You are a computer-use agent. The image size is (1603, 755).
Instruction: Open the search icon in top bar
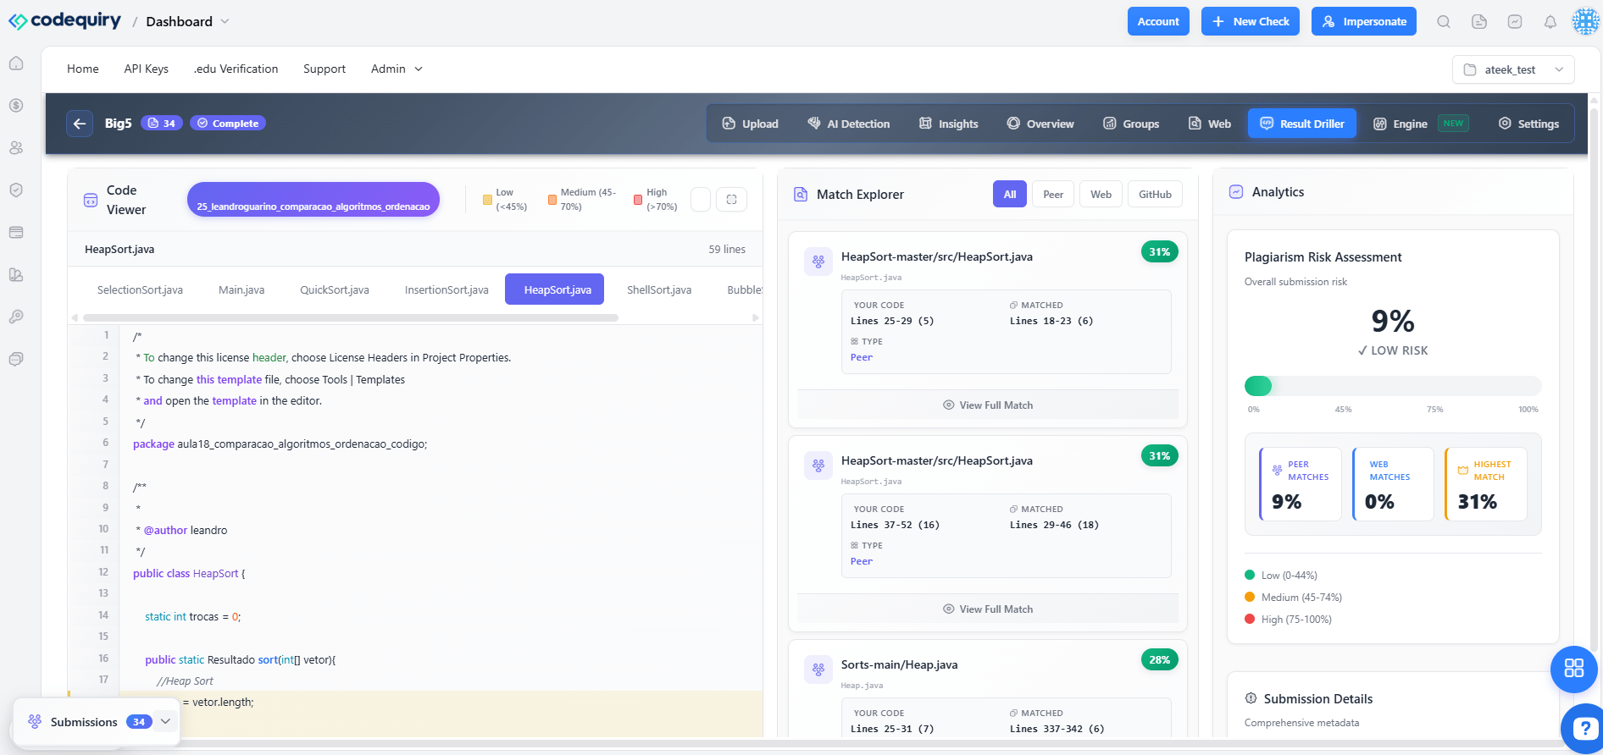(x=1444, y=22)
